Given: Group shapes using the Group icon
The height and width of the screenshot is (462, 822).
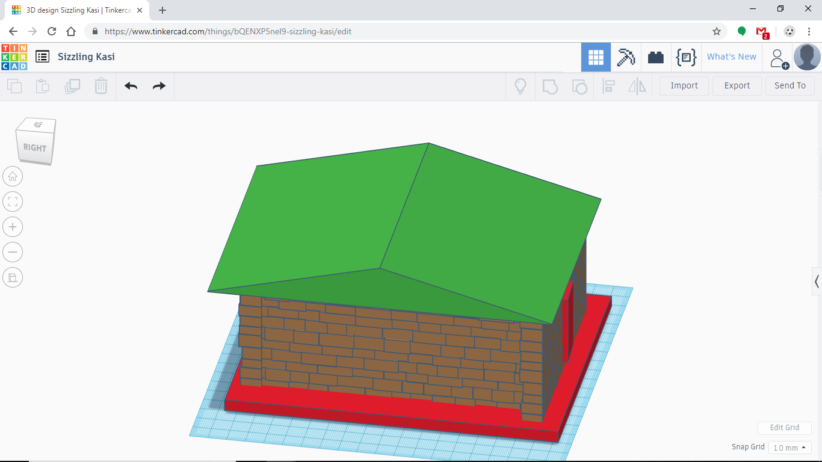Looking at the screenshot, I should (550, 86).
